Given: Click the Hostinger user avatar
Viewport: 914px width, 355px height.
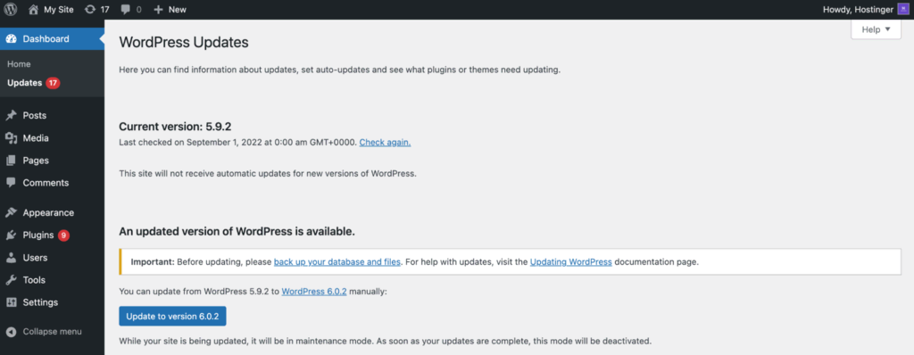Looking at the screenshot, I should pyautogui.click(x=902, y=9).
